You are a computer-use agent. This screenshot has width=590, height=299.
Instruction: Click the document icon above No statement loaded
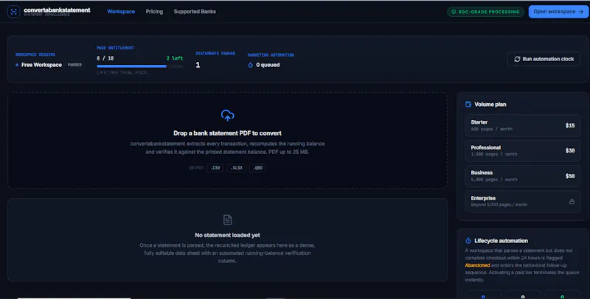point(227,219)
